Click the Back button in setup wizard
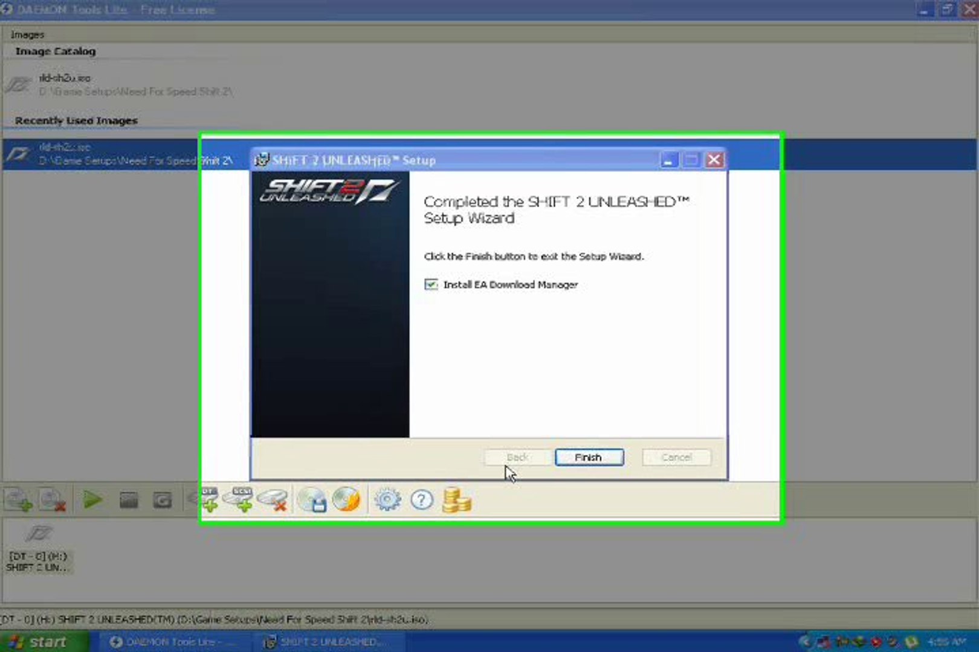Viewport: 979px width, 652px height. [x=517, y=457]
